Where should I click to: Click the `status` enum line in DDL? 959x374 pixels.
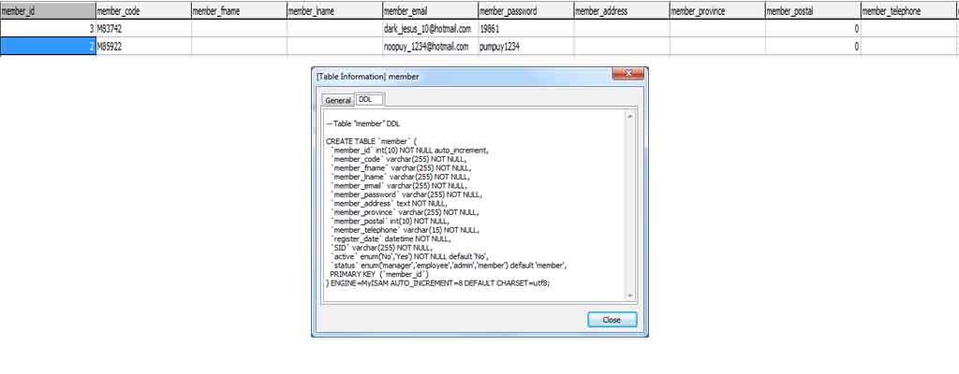coord(450,266)
